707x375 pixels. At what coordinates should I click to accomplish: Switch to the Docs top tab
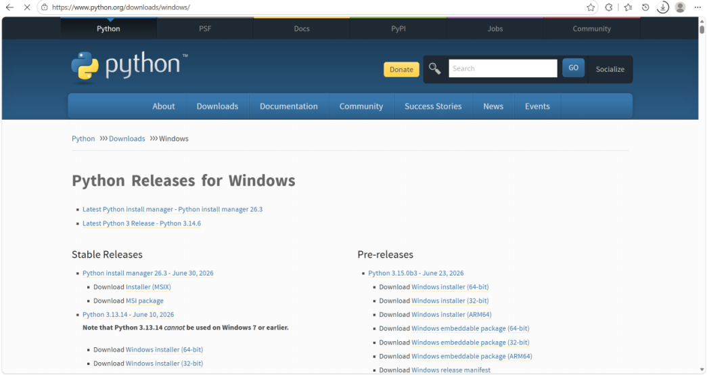[x=302, y=28]
